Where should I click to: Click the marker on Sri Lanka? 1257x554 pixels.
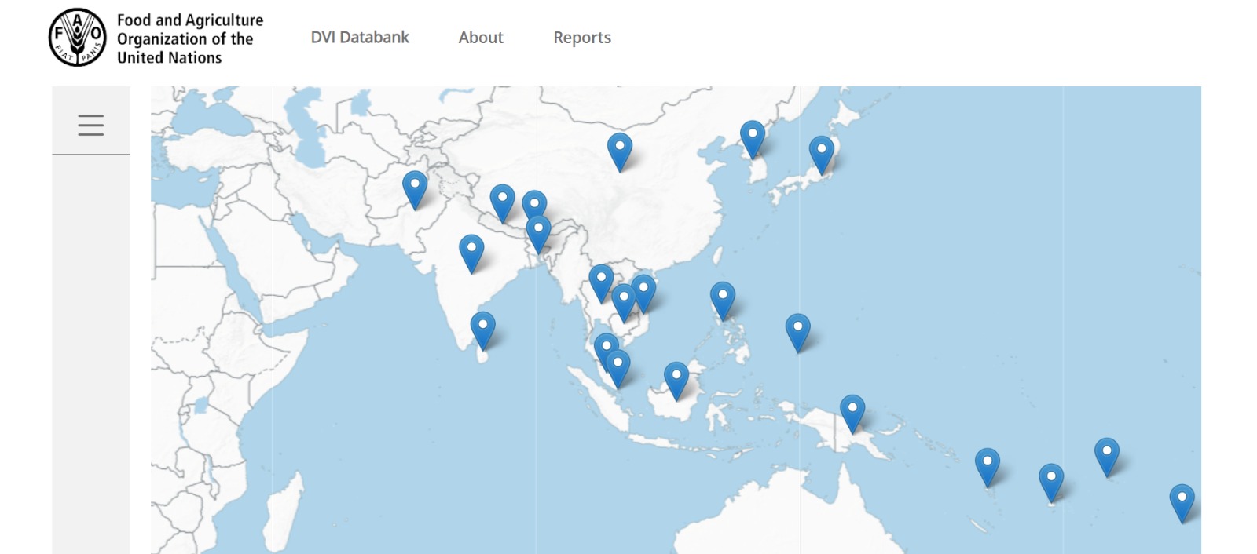point(482,328)
